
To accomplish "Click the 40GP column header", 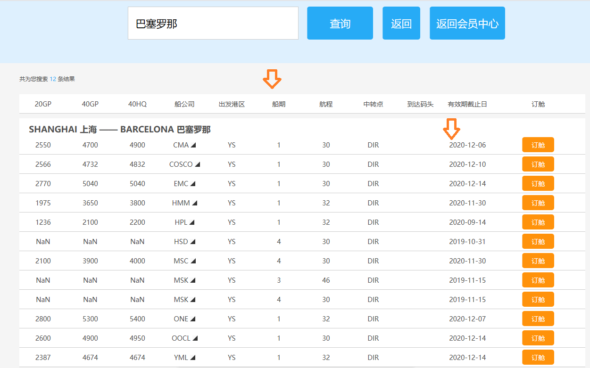I will pyautogui.click(x=90, y=104).
